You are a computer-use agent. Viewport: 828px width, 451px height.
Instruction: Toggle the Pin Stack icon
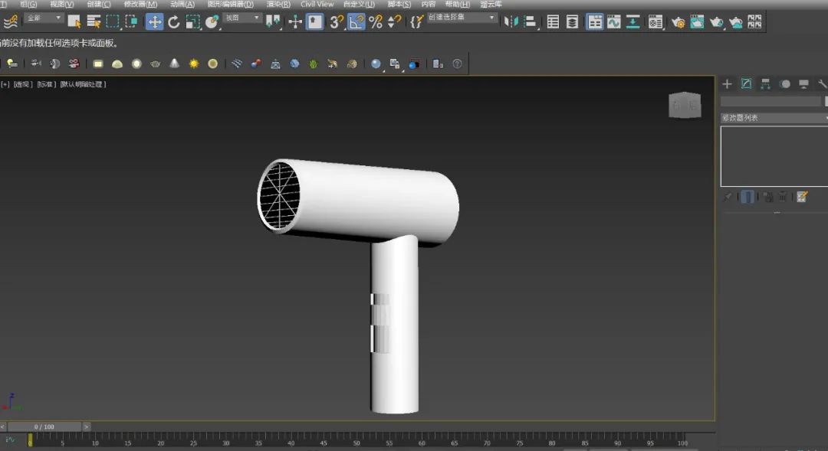point(728,197)
